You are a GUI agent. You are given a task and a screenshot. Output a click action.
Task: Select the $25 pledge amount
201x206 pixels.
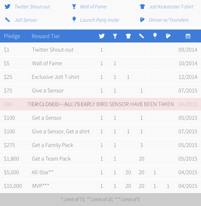8,77
